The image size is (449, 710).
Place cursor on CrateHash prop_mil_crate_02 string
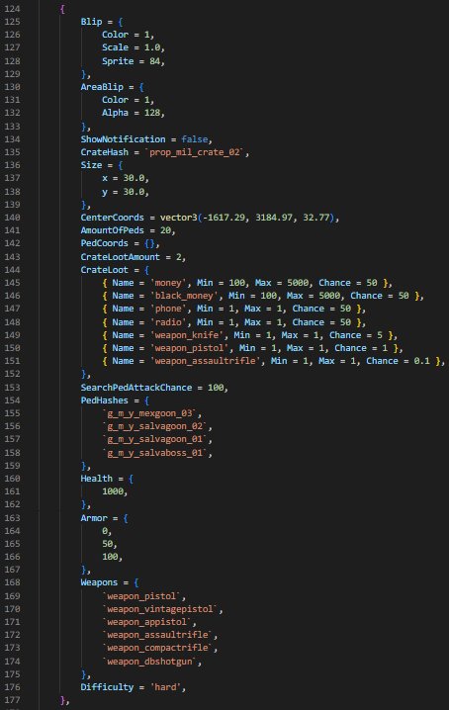coord(195,152)
